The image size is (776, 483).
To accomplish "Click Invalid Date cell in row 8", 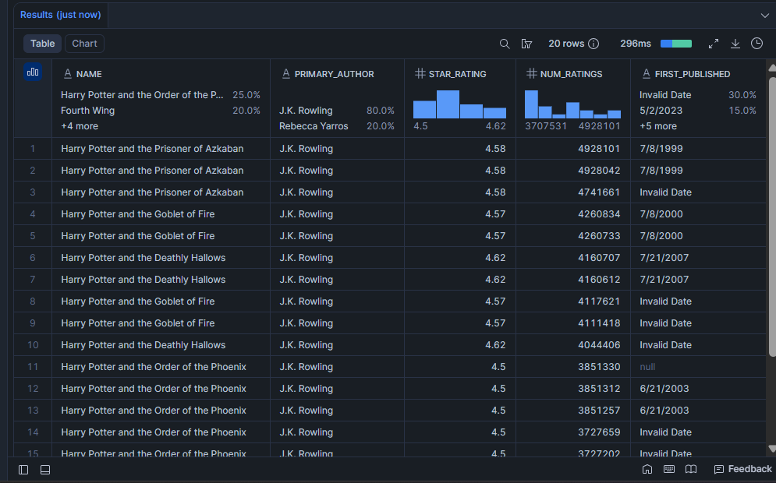I will click(x=698, y=301).
